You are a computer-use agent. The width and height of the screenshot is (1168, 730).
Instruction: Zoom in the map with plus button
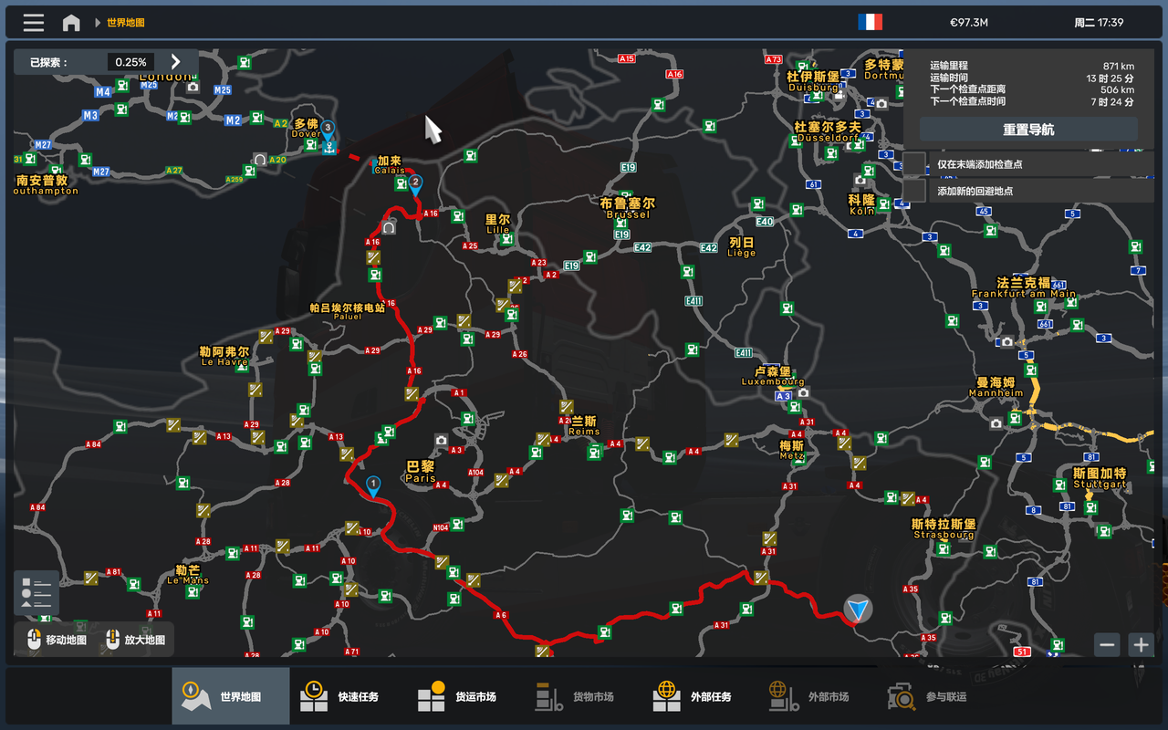point(1141,645)
